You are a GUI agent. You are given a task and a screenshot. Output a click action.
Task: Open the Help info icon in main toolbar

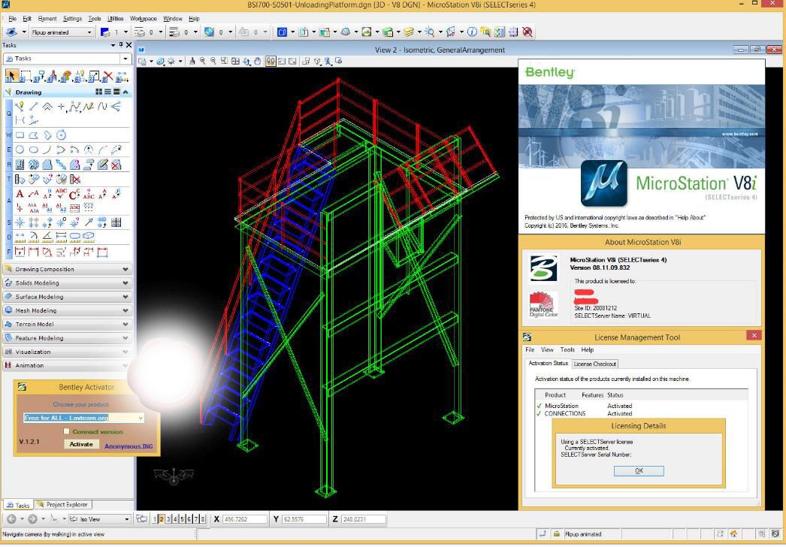pos(472,32)
